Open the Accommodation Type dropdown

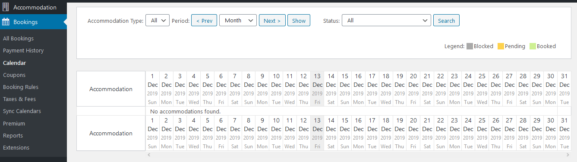point(158,20)
